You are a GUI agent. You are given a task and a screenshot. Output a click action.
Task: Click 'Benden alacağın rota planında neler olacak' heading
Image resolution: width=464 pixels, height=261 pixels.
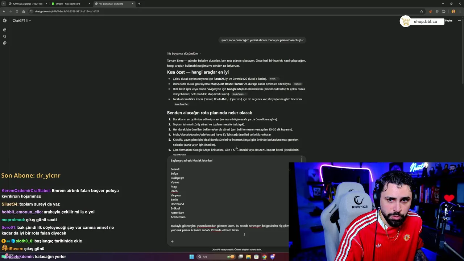[x=210, y=113]
